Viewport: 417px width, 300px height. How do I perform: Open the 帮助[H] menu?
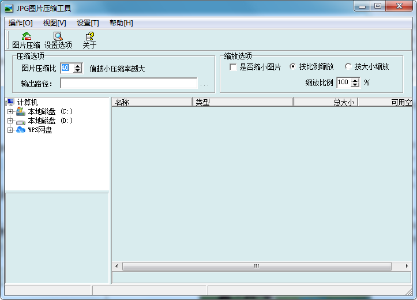(121, 23)
